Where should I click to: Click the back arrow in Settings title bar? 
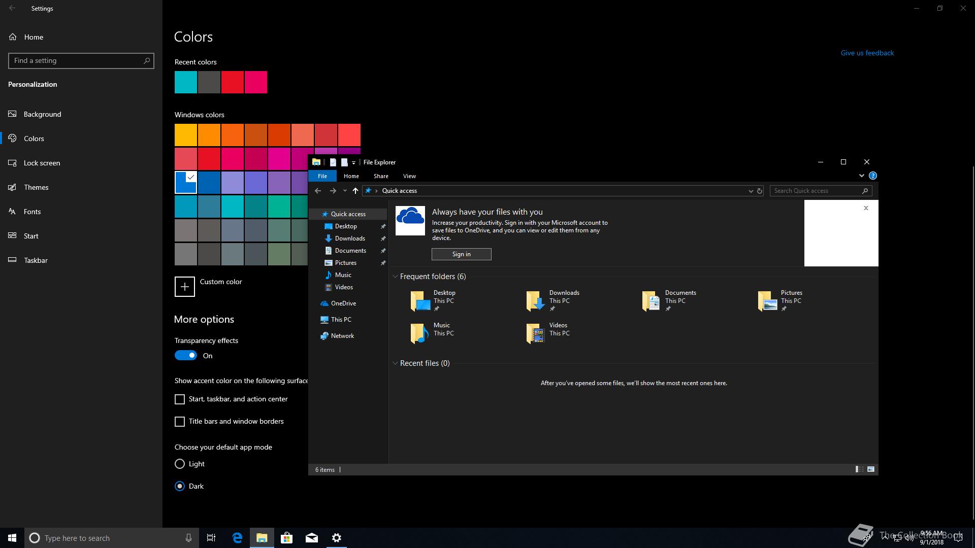click(x=12, y=8)
